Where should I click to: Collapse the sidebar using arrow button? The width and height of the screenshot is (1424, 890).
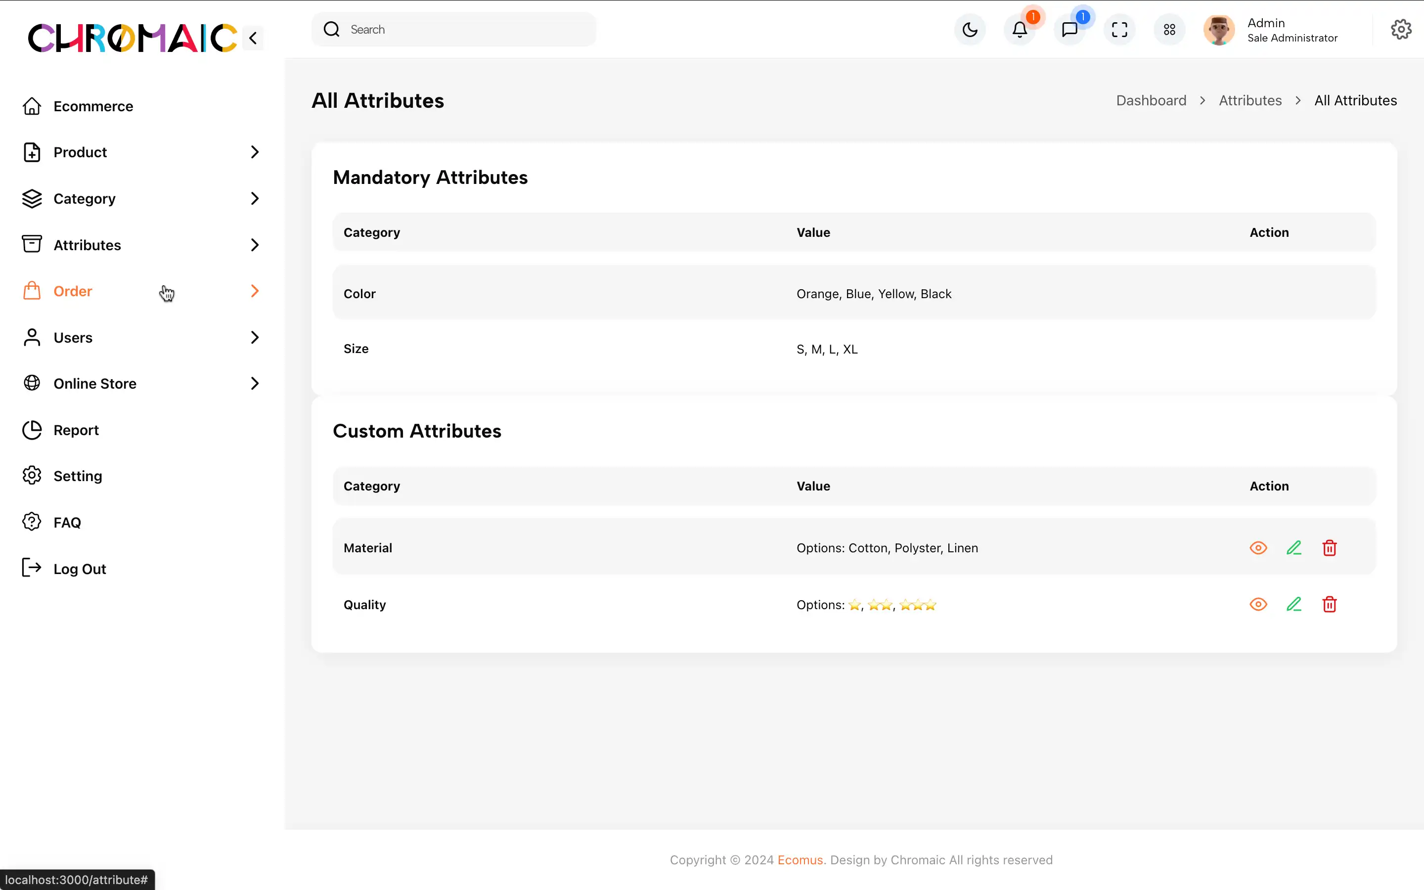253,38
